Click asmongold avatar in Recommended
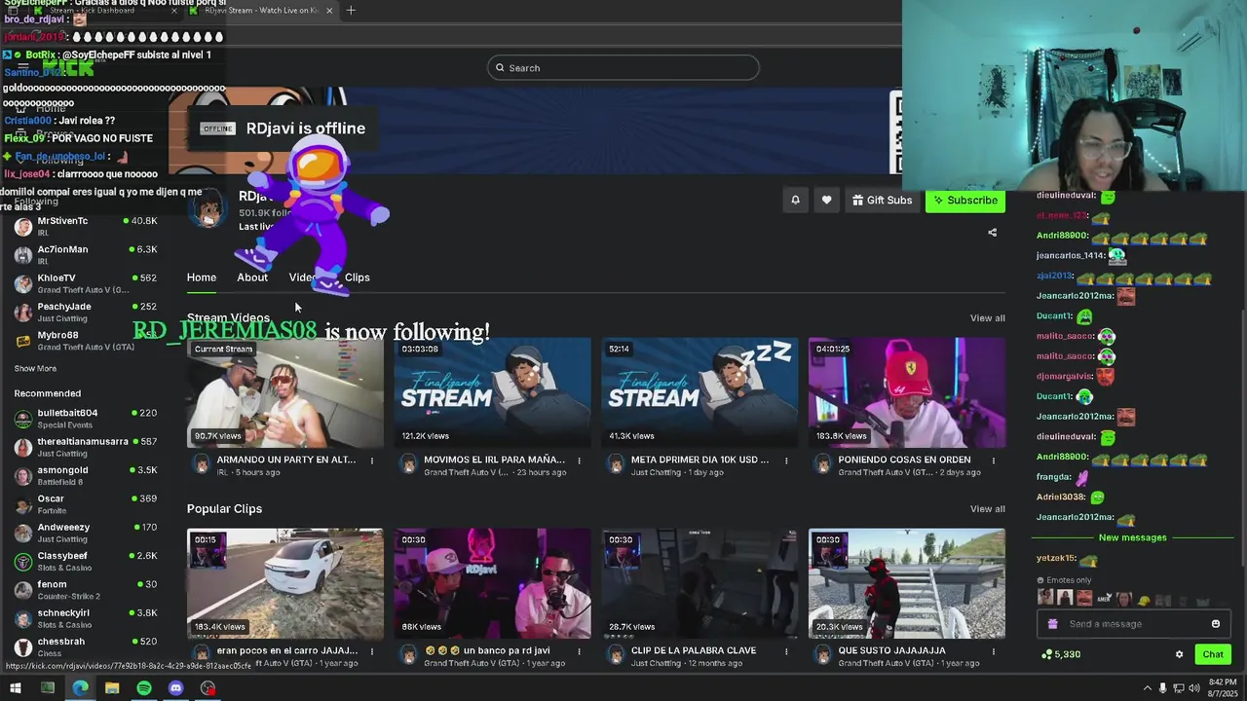 [23, 475]
